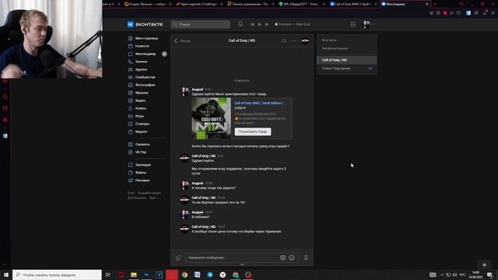Search within the chat using magnifier icon
The width and height of the screenshot is (498, 280).
pyautogui.click(x=284, y=41)
